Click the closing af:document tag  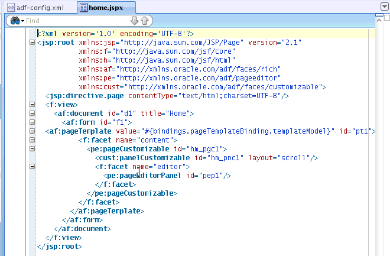pos(82,229)
